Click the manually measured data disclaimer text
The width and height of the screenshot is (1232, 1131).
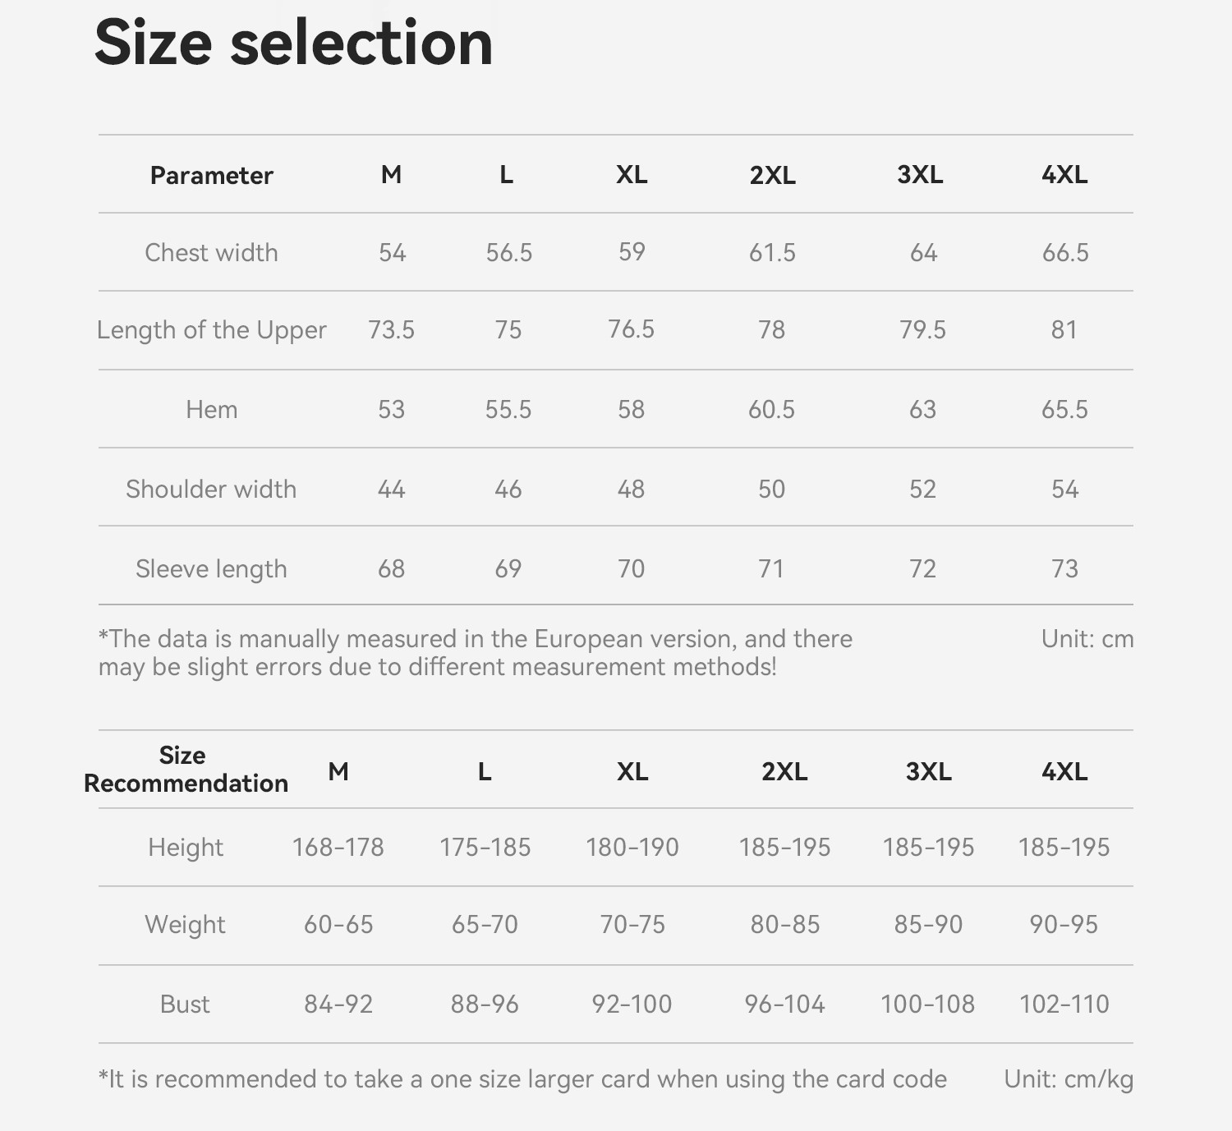476,653
